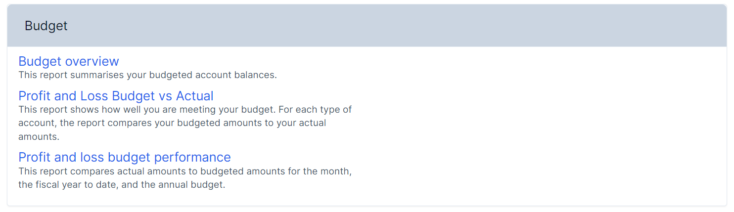This screenshot has height=212, width=734.
Task: Select the link titled Budget overview
Action: click(69, 61)
